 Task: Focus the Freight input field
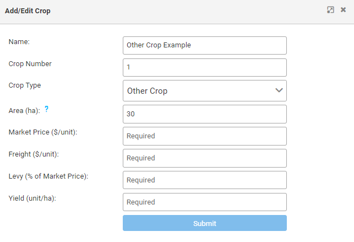(205, 158)
